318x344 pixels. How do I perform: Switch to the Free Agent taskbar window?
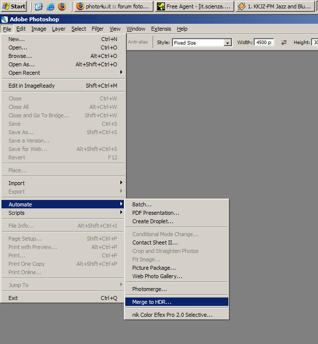click(194, 6)
